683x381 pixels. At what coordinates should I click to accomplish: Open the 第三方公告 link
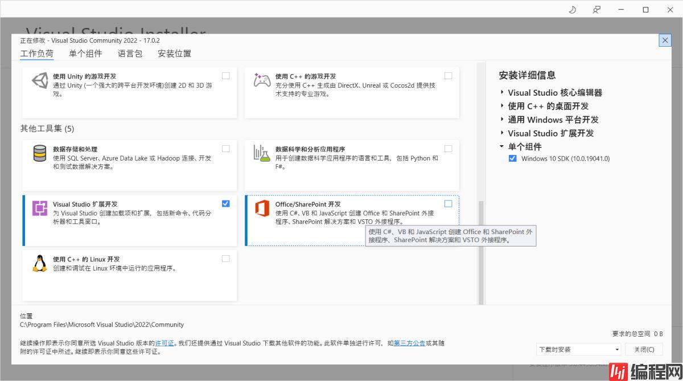(409, 343)
